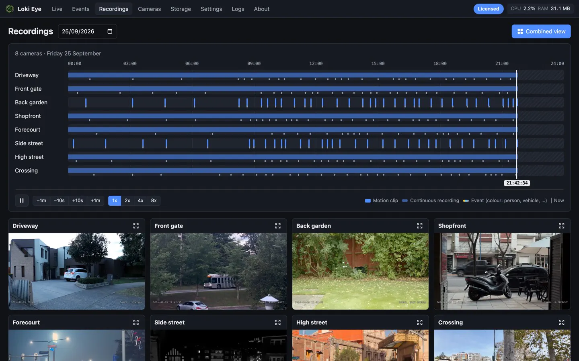This screenshot has height=361, width=579.
Task: Click the Shopfront timeline row label
Action: (28, 116)
